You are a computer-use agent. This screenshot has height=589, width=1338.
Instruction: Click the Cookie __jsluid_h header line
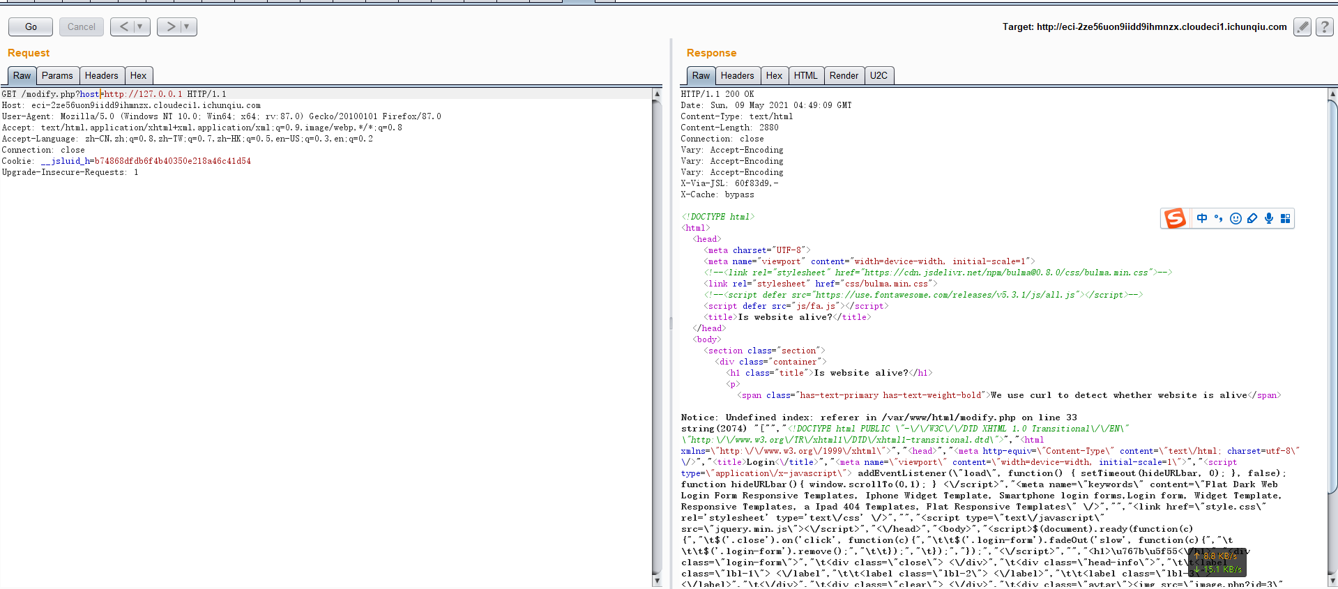[126, 161]
